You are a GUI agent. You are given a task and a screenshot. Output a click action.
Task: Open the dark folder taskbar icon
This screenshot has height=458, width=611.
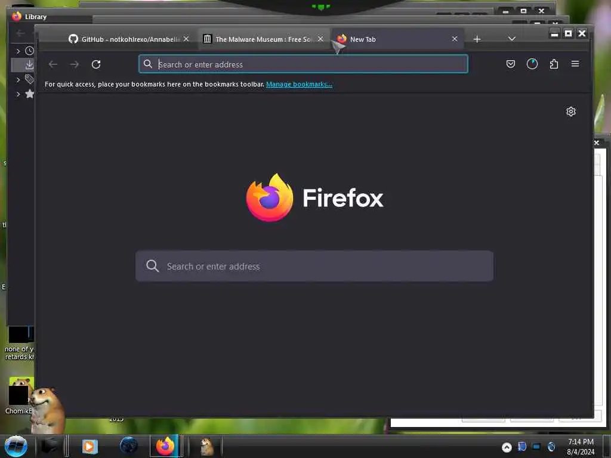point(50,446)
